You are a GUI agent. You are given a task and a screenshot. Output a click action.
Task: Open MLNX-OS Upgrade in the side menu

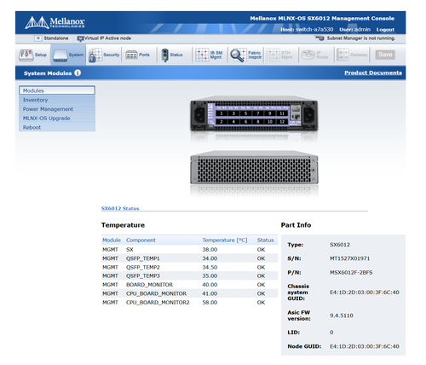pyautogui.click(x=57, y=118)
